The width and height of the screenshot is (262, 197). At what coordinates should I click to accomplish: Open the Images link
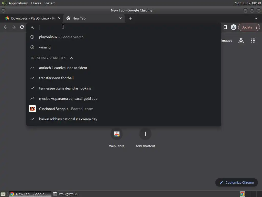[227, 41]
